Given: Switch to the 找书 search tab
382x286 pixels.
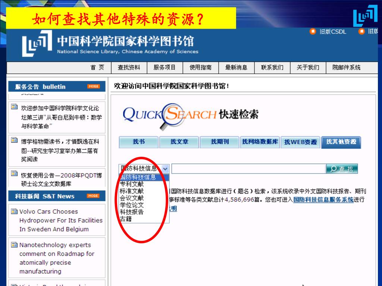Looking at the screenshot, I should tap(139, 142).
